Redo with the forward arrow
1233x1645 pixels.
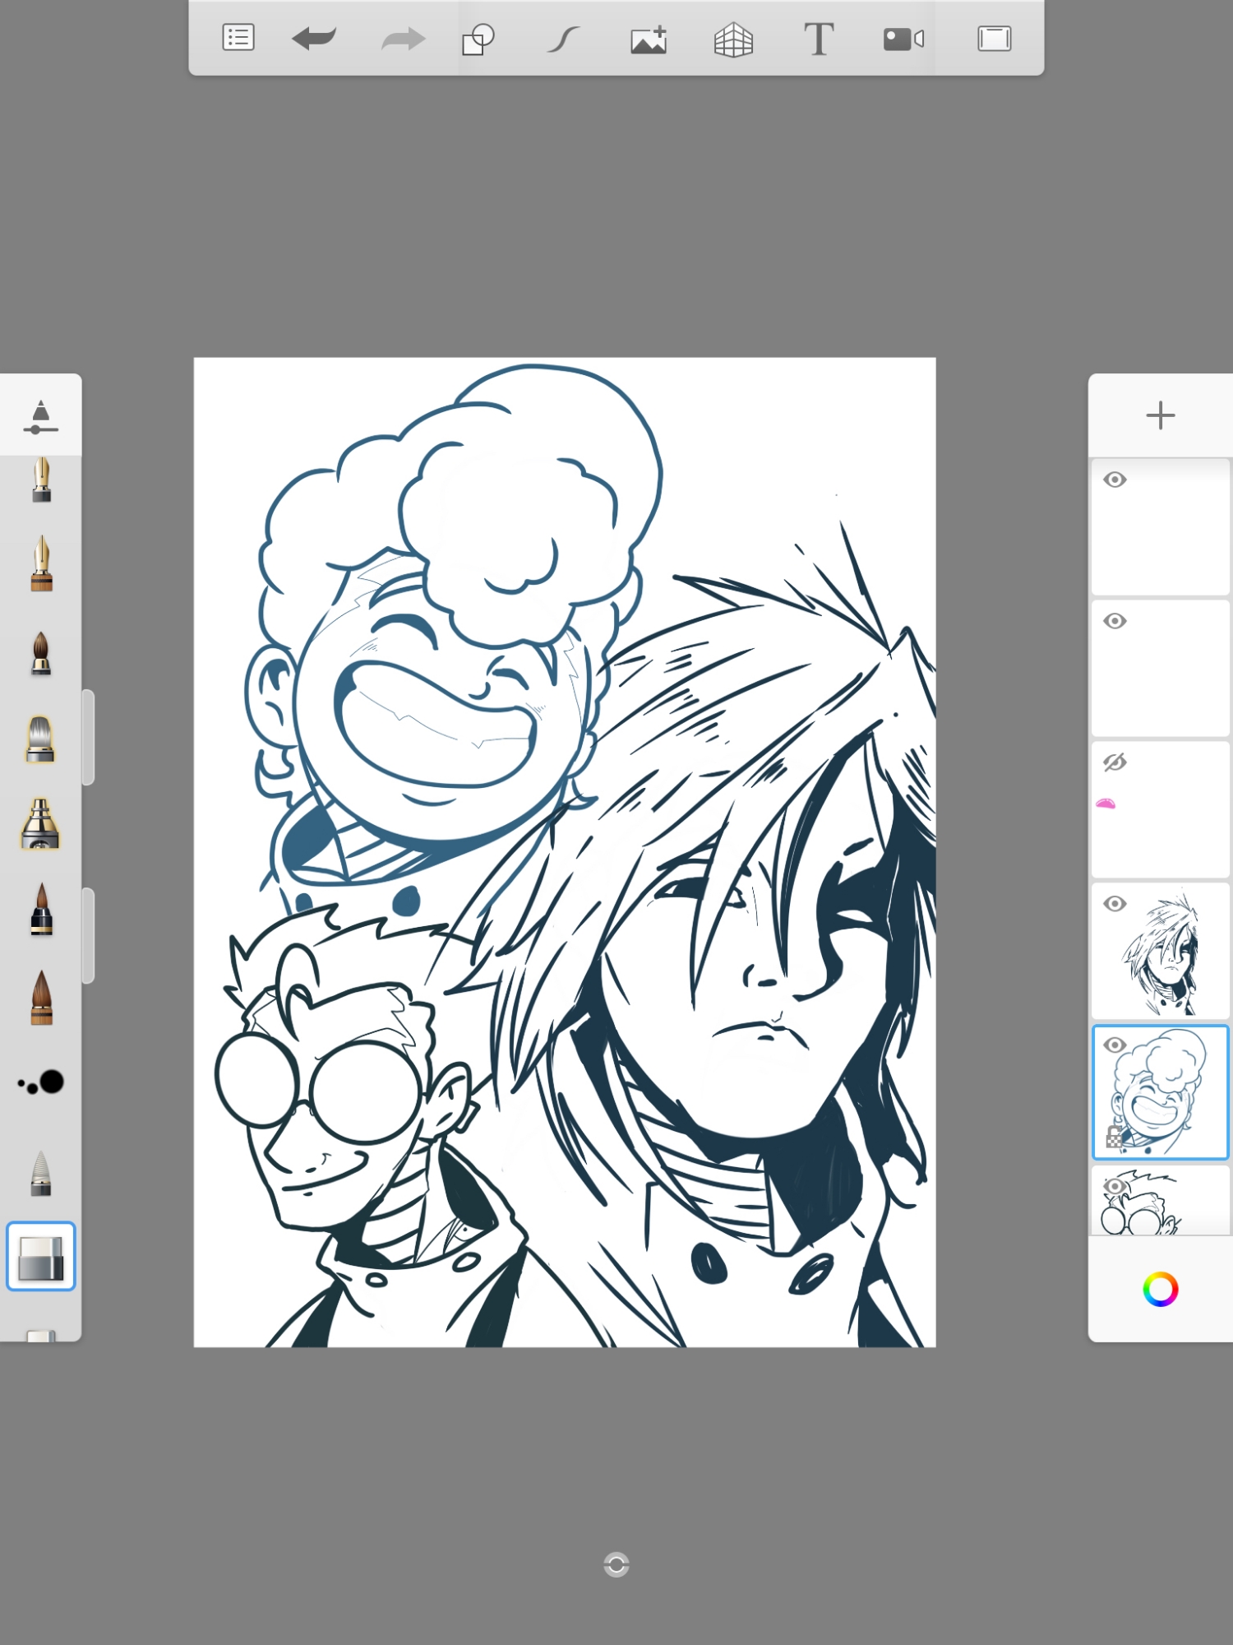click(x=403, y=39)
